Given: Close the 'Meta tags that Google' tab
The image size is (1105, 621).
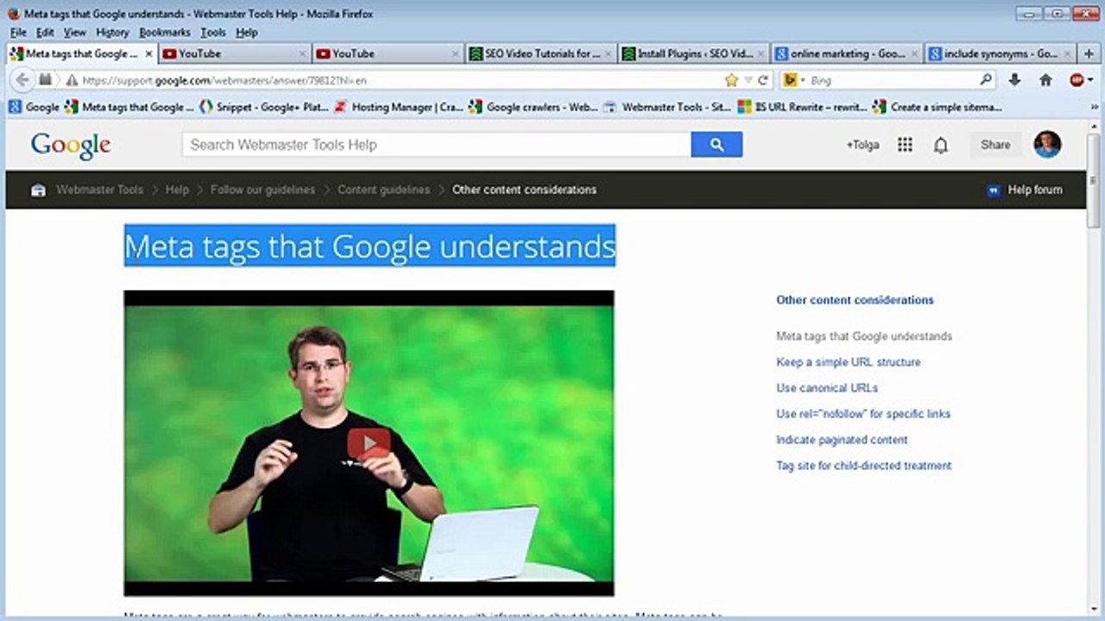Looking at the screenshot, I should (148, 53).
